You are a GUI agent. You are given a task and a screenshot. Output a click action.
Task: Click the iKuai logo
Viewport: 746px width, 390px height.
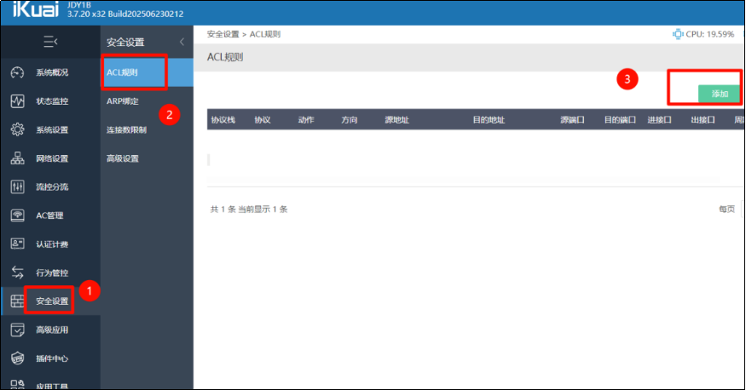tap(36, 9)
